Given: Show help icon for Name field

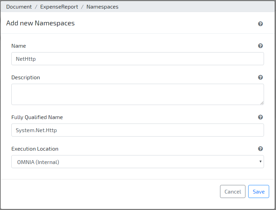Looking at the screenshot, I should [x=260, y=46].
